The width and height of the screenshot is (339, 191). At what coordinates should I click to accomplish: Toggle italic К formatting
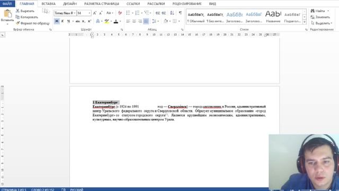63,21
